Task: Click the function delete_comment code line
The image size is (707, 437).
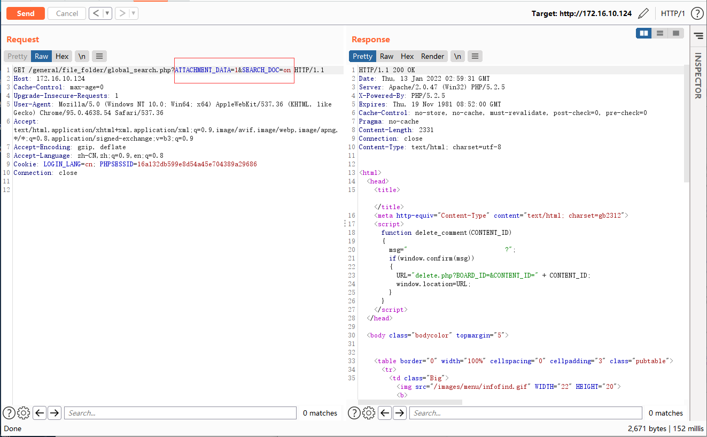Action: click(446, 233)
